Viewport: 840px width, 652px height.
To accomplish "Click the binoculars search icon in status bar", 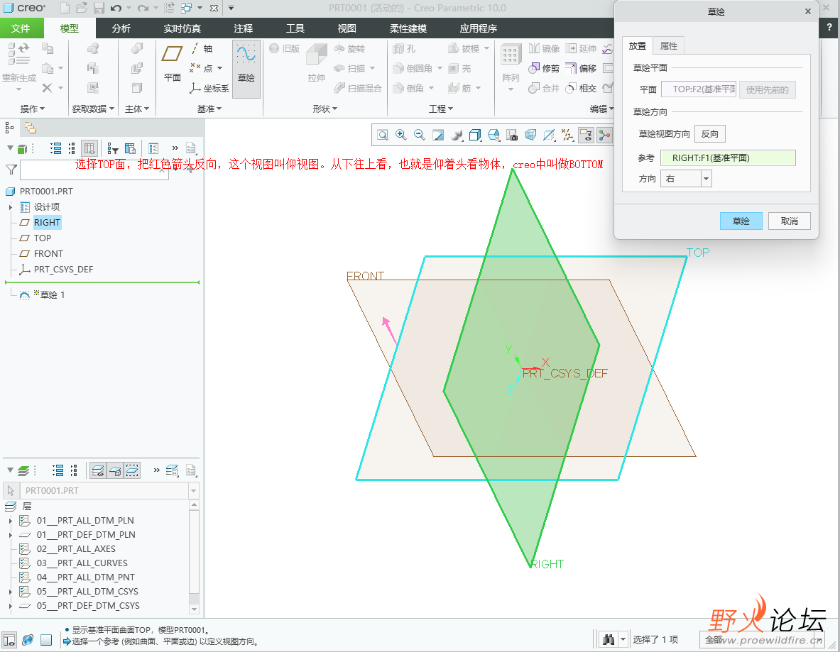I will click(x=609, y=639).
